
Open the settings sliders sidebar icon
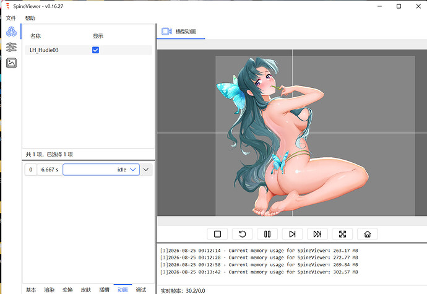pos(11,48)
